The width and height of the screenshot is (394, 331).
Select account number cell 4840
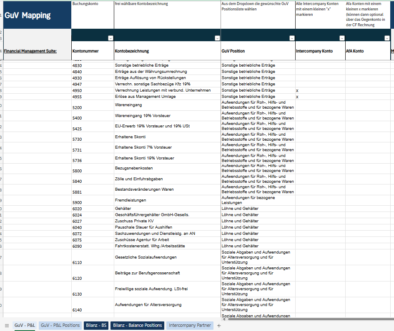pyautogui.click(x=93, y=72)
